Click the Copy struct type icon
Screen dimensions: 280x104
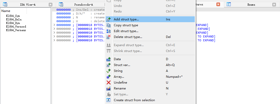coord(108,25)
